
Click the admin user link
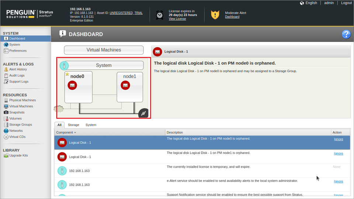(x=329, y=3)
